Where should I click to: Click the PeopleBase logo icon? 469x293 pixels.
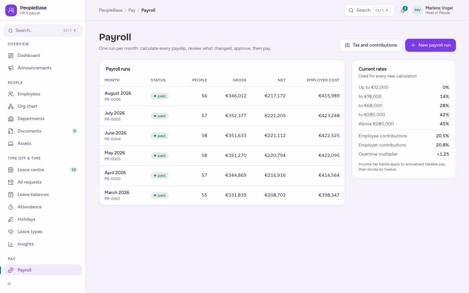pyautogui.click(x=11, y=10)
